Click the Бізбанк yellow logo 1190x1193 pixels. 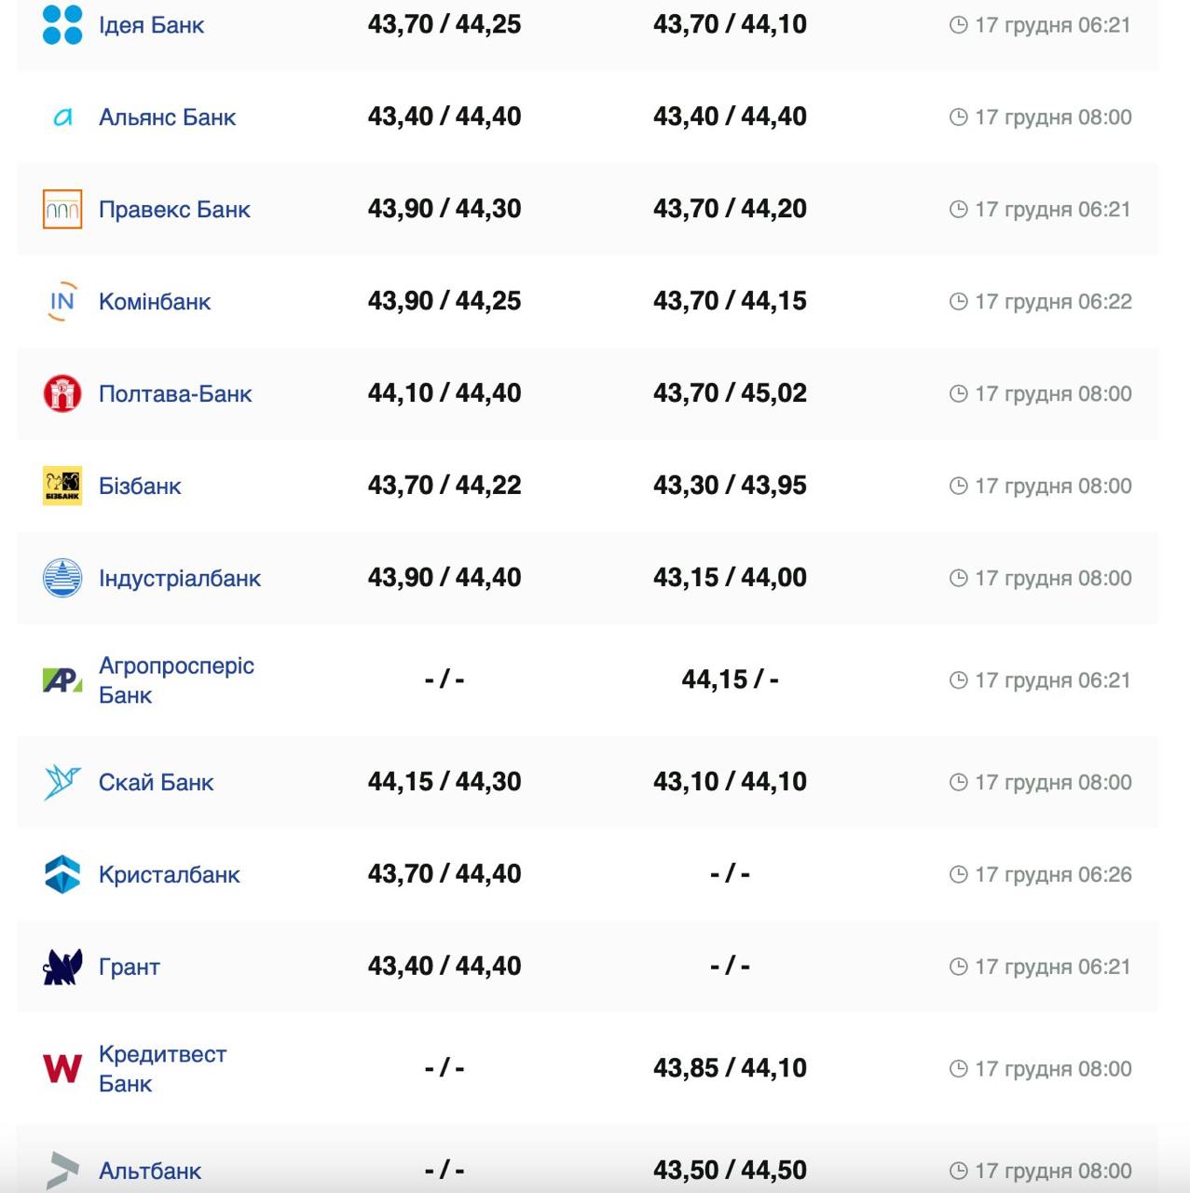click(62, 487)
